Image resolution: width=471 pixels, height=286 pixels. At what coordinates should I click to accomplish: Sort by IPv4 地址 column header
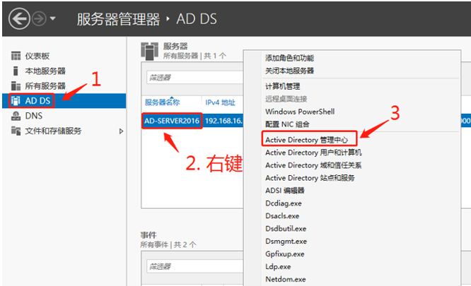(x=220, y=102)
